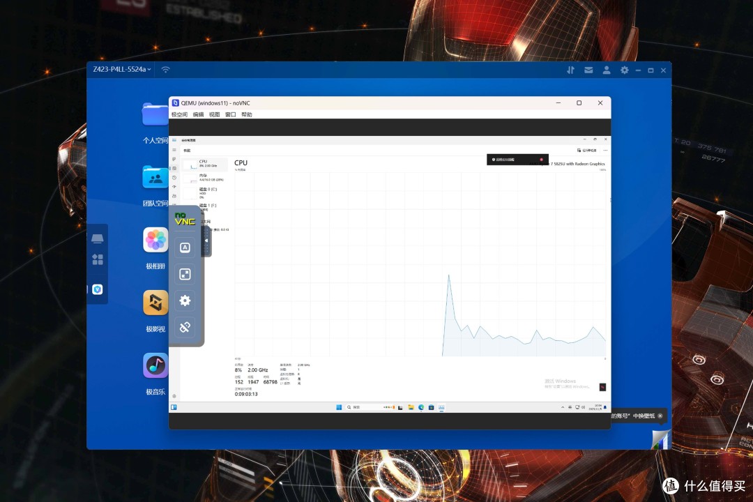This screenshot has width=753, height=502.
Task: Open Microsoft Store in VM taskbar
Action: click(432, 407)
